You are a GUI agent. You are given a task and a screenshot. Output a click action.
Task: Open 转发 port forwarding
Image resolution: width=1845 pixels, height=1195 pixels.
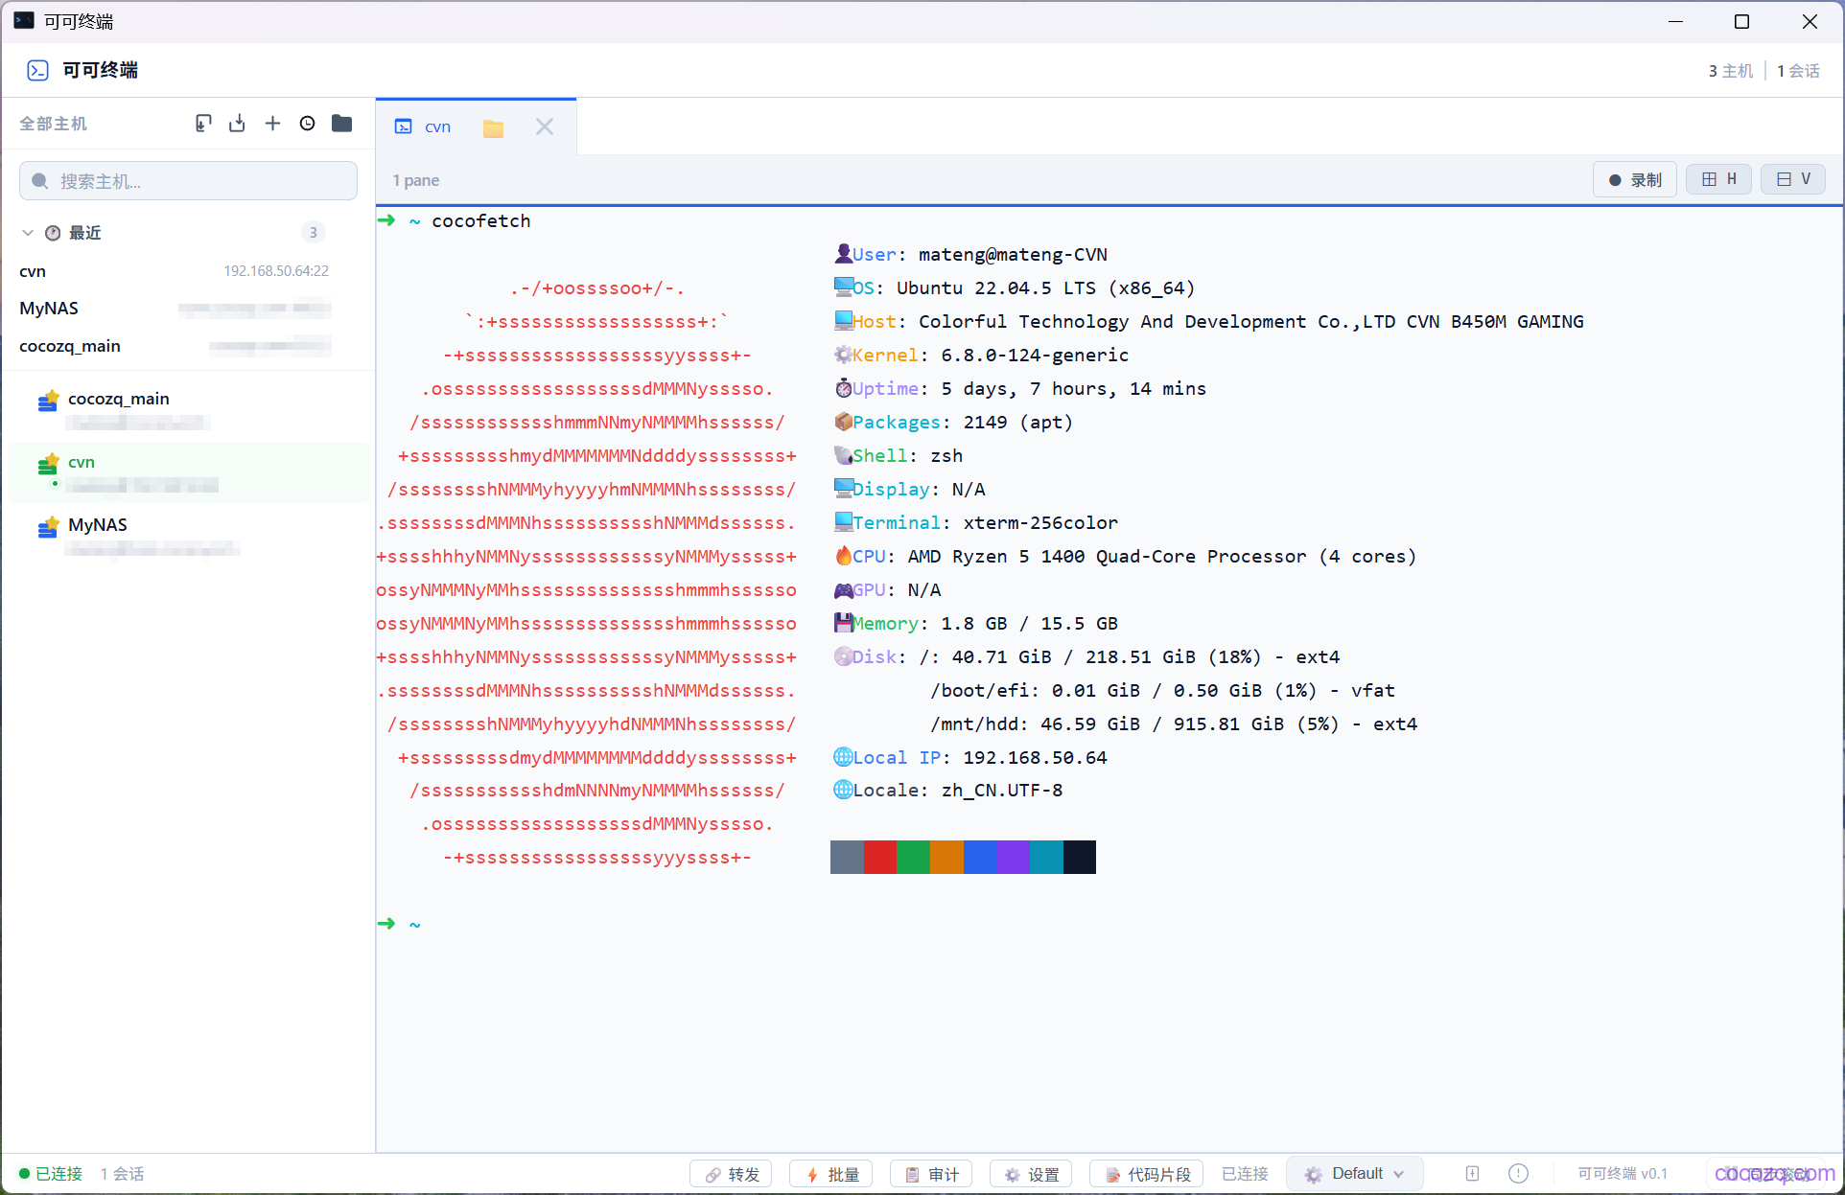731,1174
